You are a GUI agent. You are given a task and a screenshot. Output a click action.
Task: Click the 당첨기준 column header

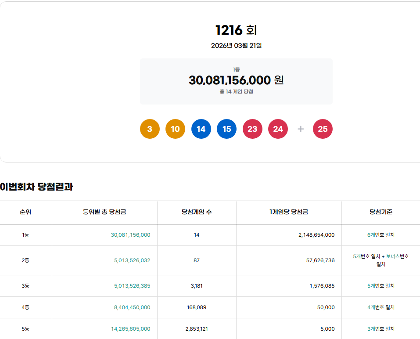tap(381, 212)
